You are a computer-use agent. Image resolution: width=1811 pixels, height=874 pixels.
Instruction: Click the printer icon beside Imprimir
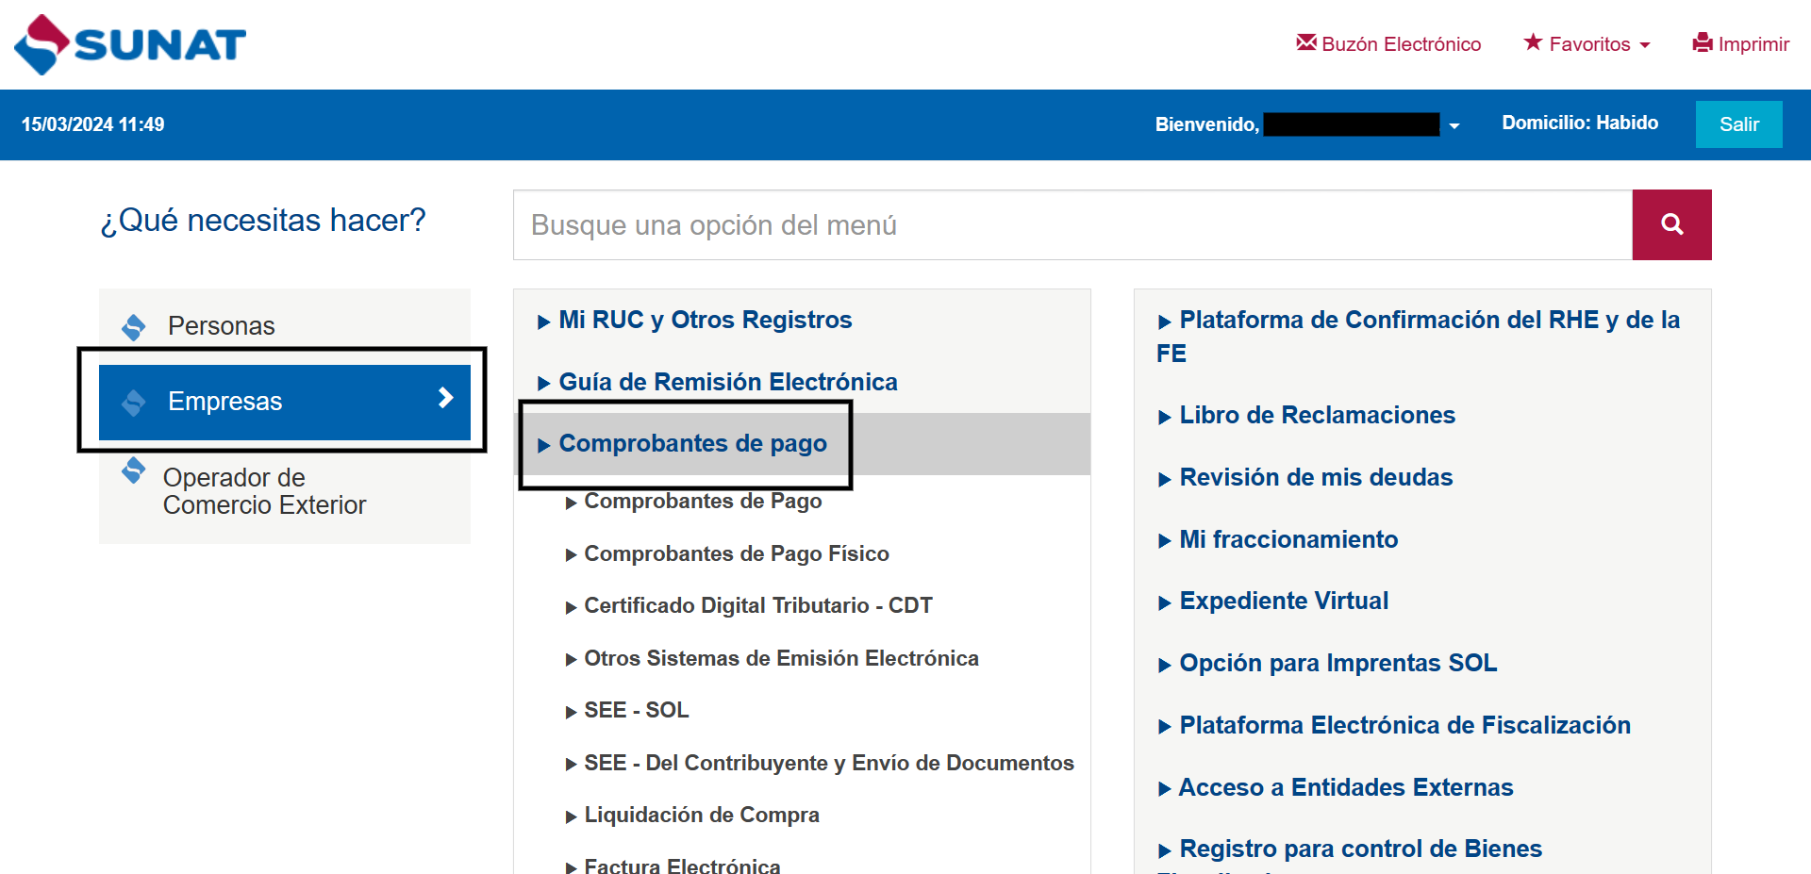[1703, 42]
